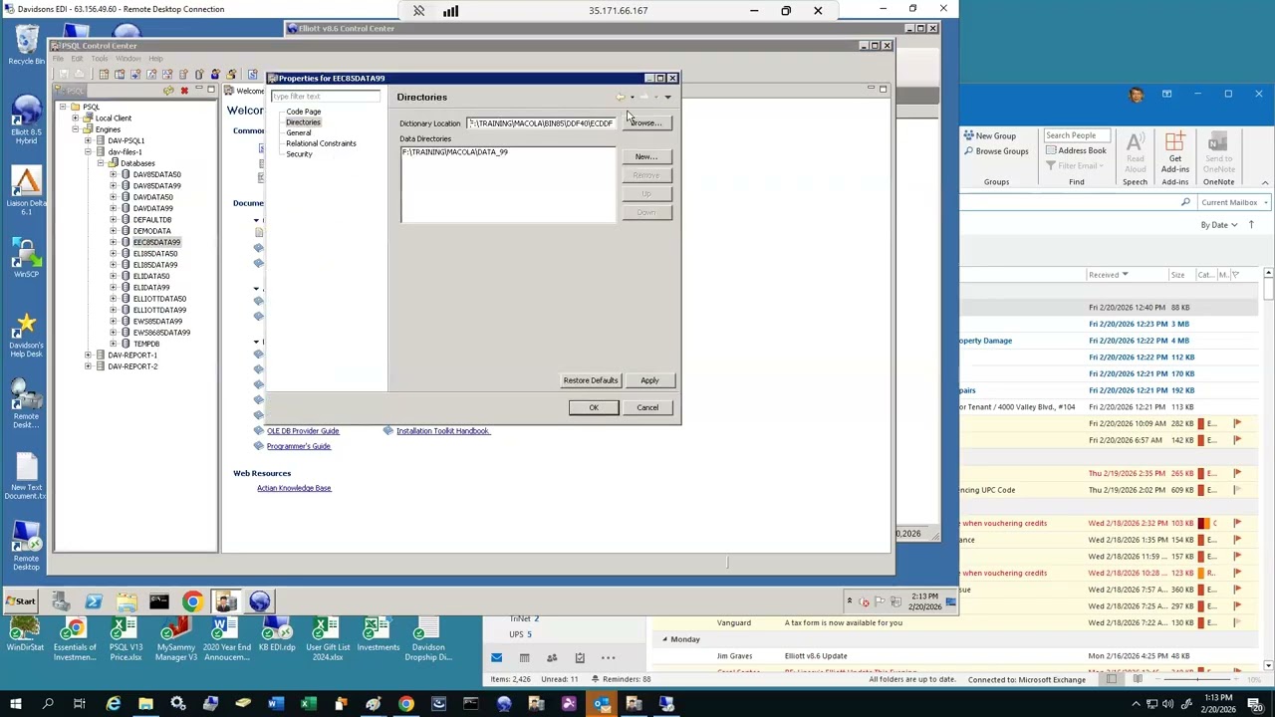Click the Dictionary Location path field
This screenshot has height=717, width=1275.
click(542, 123)
